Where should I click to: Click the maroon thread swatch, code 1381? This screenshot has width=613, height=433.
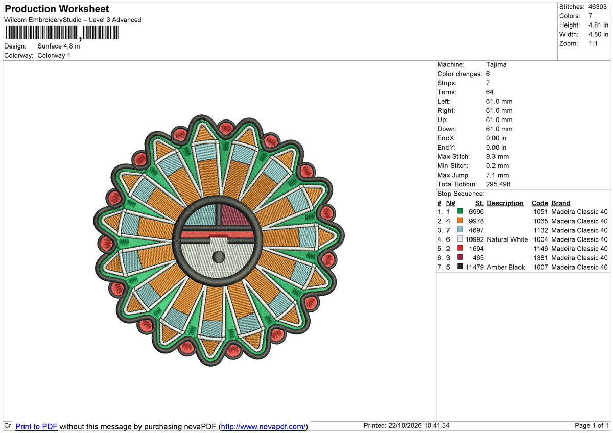(460, 257)
